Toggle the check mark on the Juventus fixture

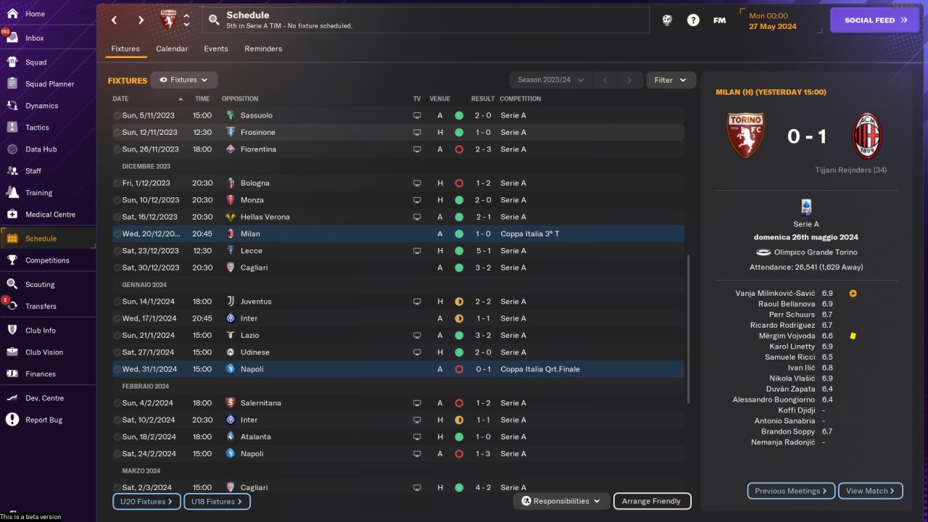coord(117,302)
